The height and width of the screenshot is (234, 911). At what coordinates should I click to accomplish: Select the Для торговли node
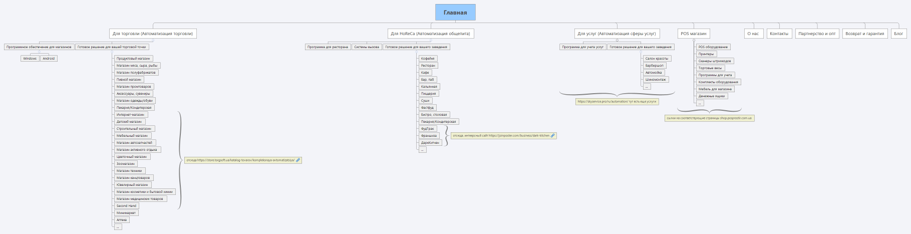153,34
